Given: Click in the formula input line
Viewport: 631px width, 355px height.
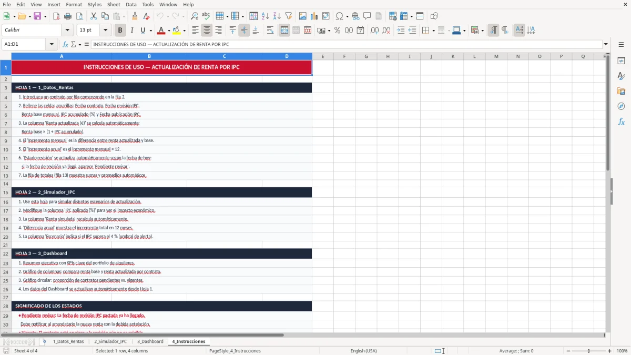Looking at the screenshot, I should click(347, 44).
